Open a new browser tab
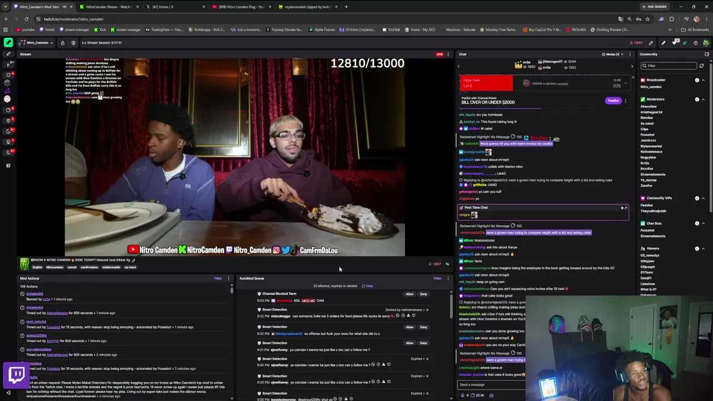Viewport: 713px width, 401px height. (346, 7)
